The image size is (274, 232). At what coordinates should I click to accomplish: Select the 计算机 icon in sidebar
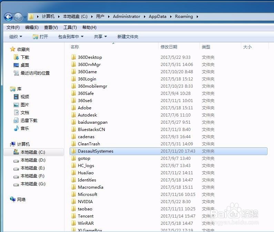[x=13, y=144]
